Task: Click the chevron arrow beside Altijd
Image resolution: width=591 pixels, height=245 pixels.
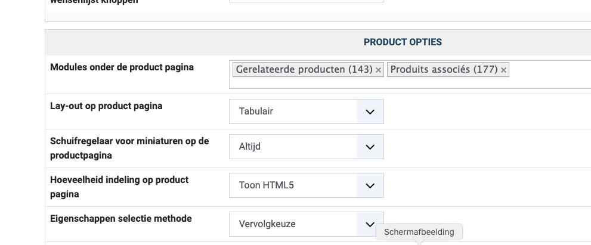Action: click(x=370, y=147)
